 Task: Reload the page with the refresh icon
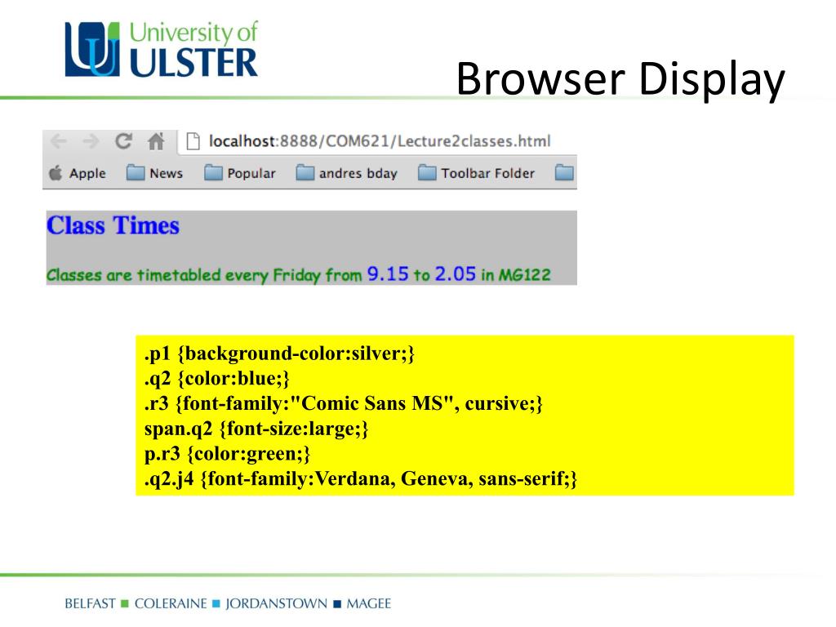[124, 141]
